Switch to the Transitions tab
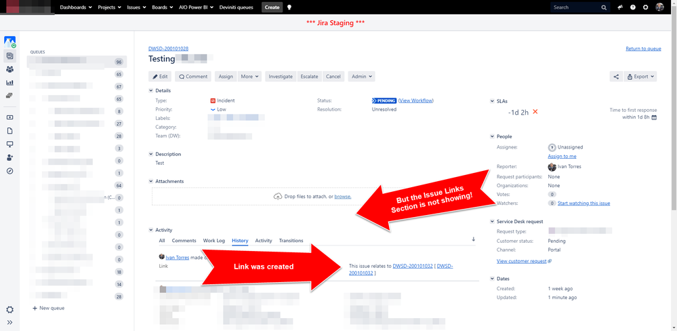The width and height of the screenshot is (677, 331). (291, 241)
